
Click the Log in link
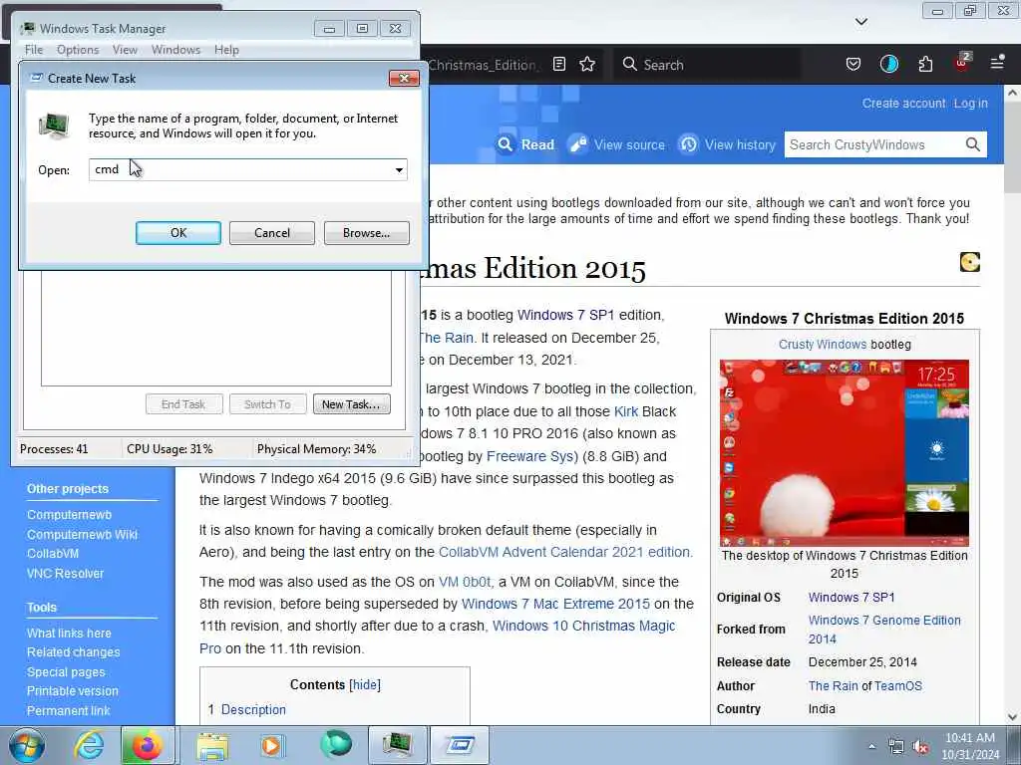tap(971, 104)
